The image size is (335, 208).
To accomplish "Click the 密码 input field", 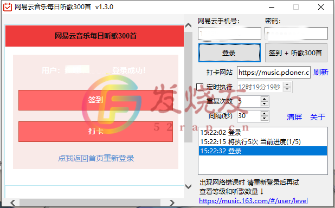I will pos(296,34).
